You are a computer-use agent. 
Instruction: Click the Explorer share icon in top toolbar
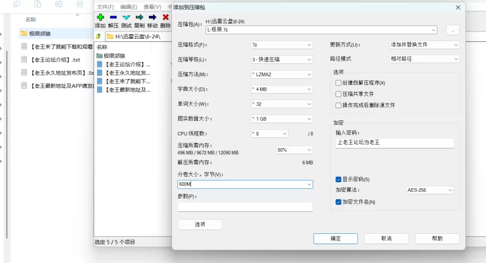tap(80, 4)
